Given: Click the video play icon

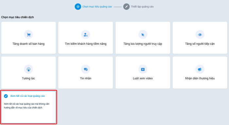Looking at the screenshot, I should click(x=143, y=69).
